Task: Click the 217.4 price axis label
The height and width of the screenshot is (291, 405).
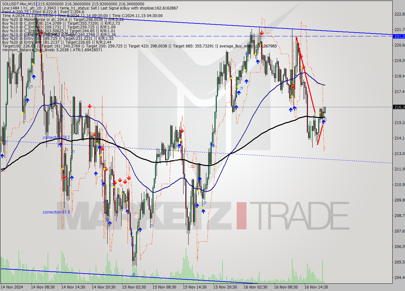Action: [400, 91]
